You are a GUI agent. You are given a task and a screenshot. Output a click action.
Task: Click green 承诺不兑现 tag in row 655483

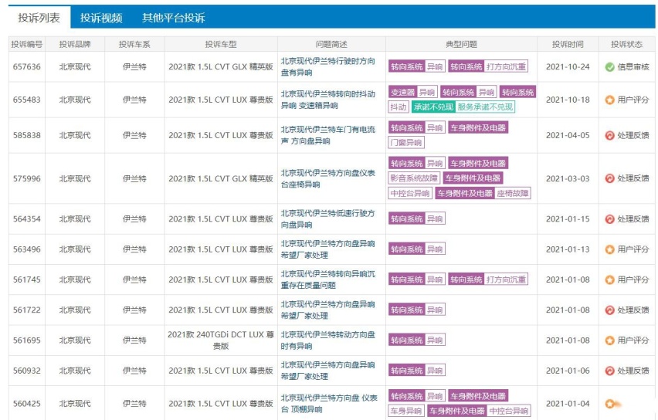[433, 107]
